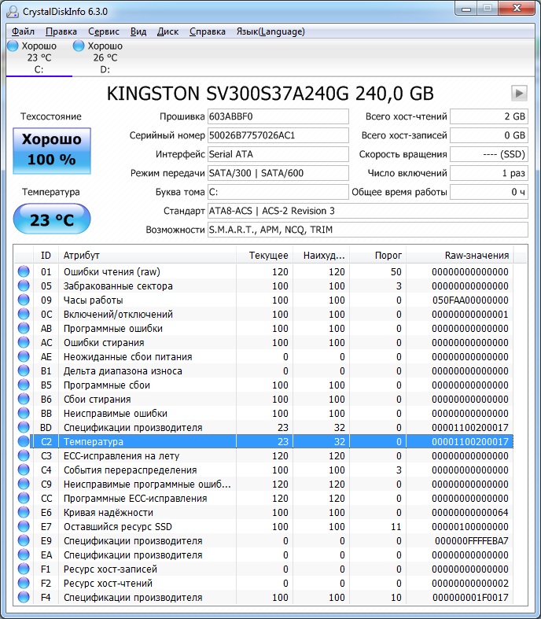Click status orb beside Кривая надёжности
The image size is (541, 619).
pyautogui.click(x=24, y=512)
